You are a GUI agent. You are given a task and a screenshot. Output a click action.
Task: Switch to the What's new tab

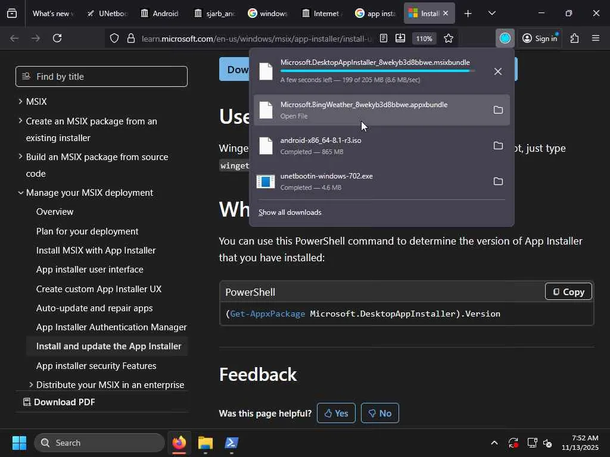click(52, 14)
